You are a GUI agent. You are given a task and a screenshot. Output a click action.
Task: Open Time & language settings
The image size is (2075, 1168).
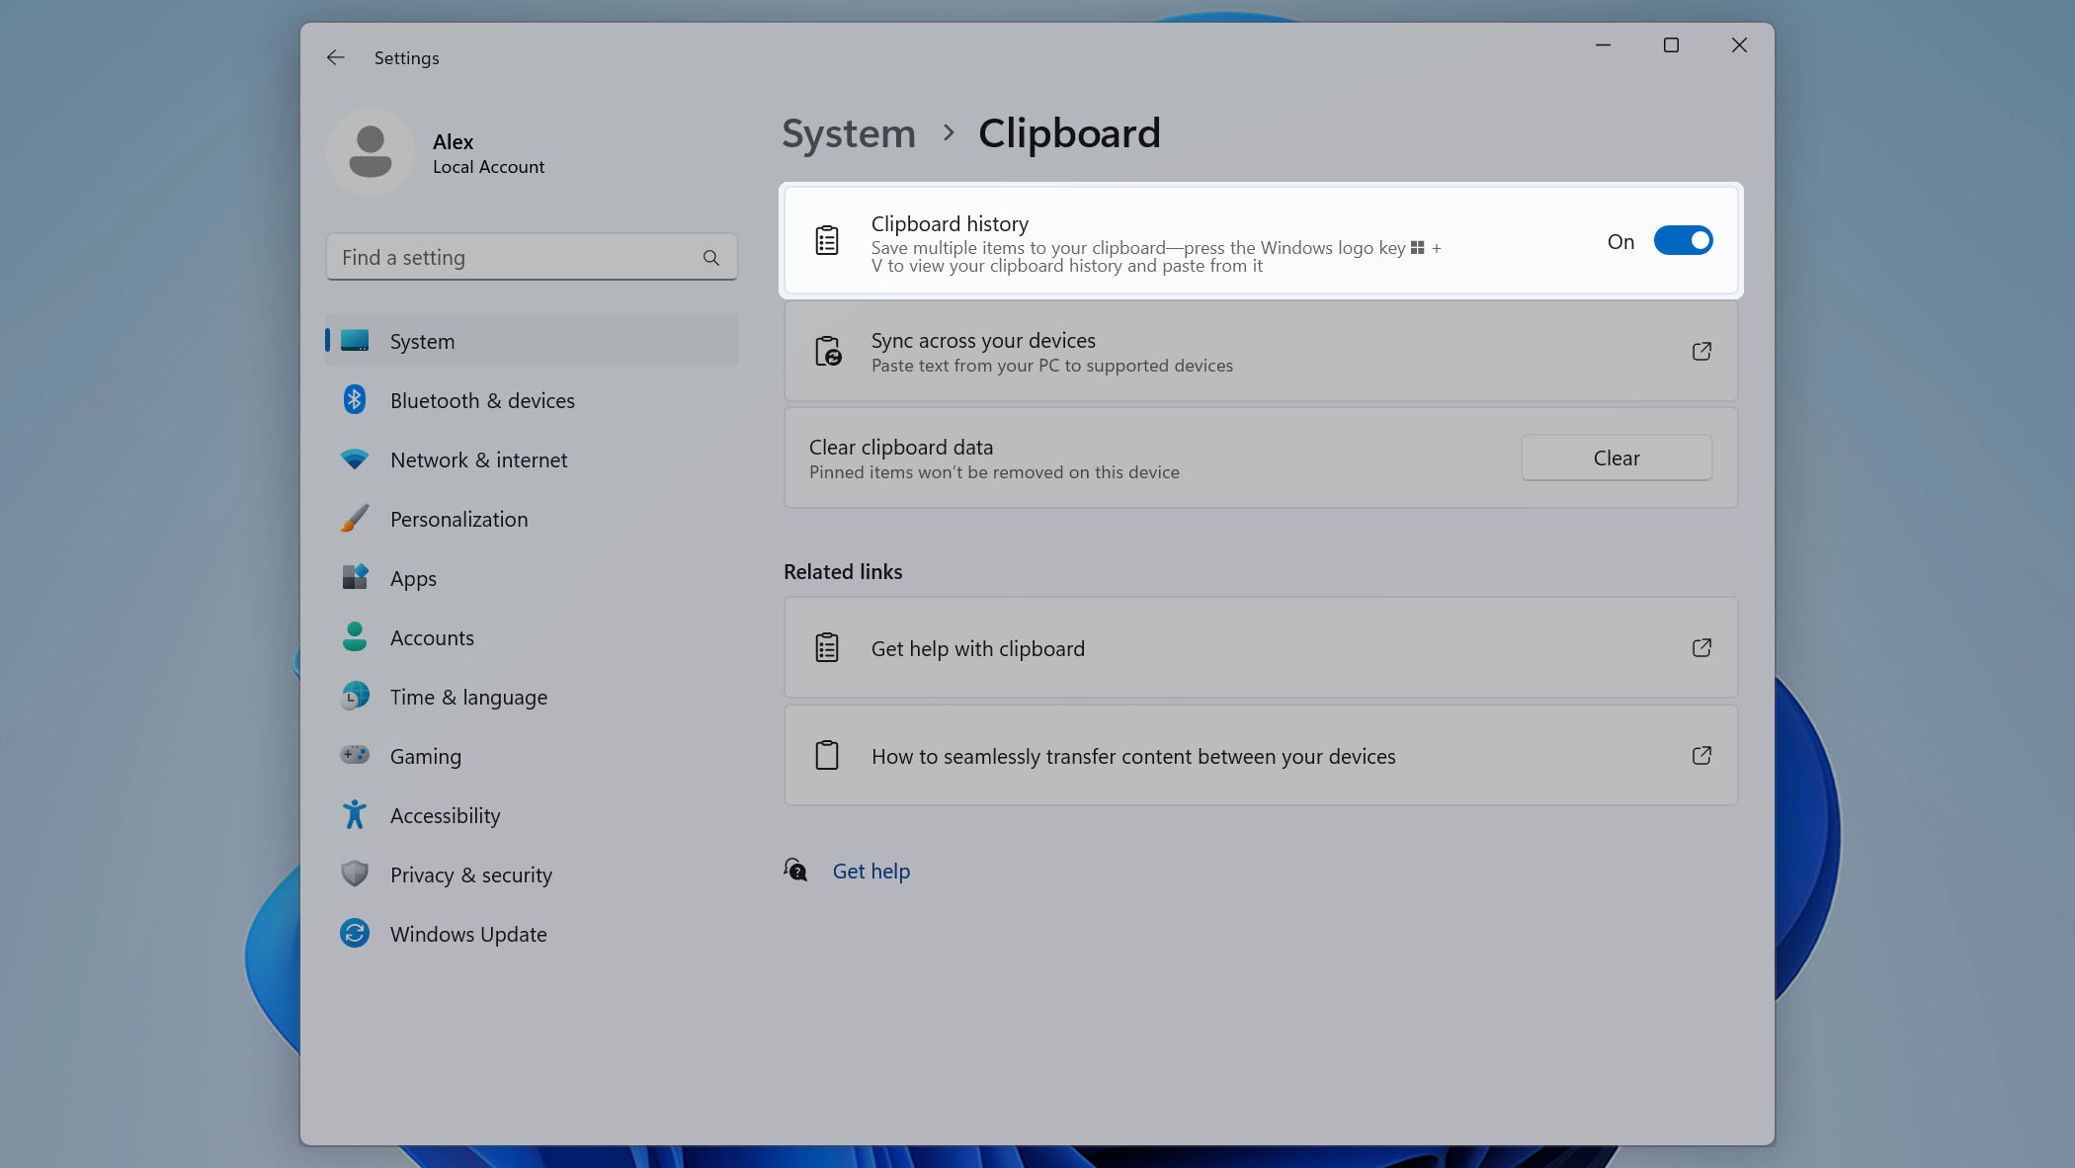[532, 697]
